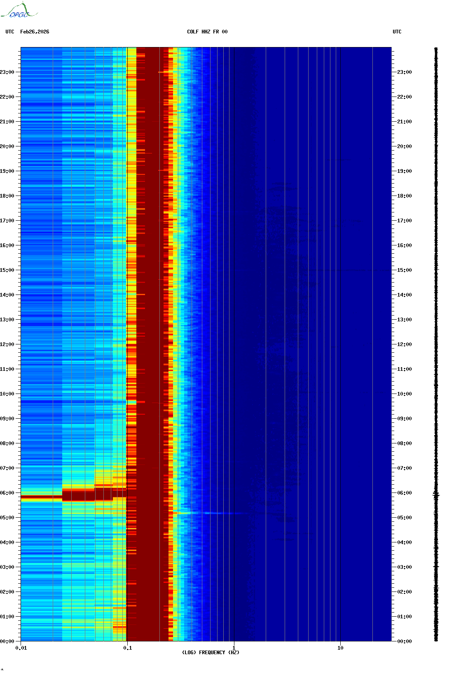This screenshot has height=674, width=454.
Task: Click the 0.01 frequency axis tick label
Action: [x=21, y=648]
